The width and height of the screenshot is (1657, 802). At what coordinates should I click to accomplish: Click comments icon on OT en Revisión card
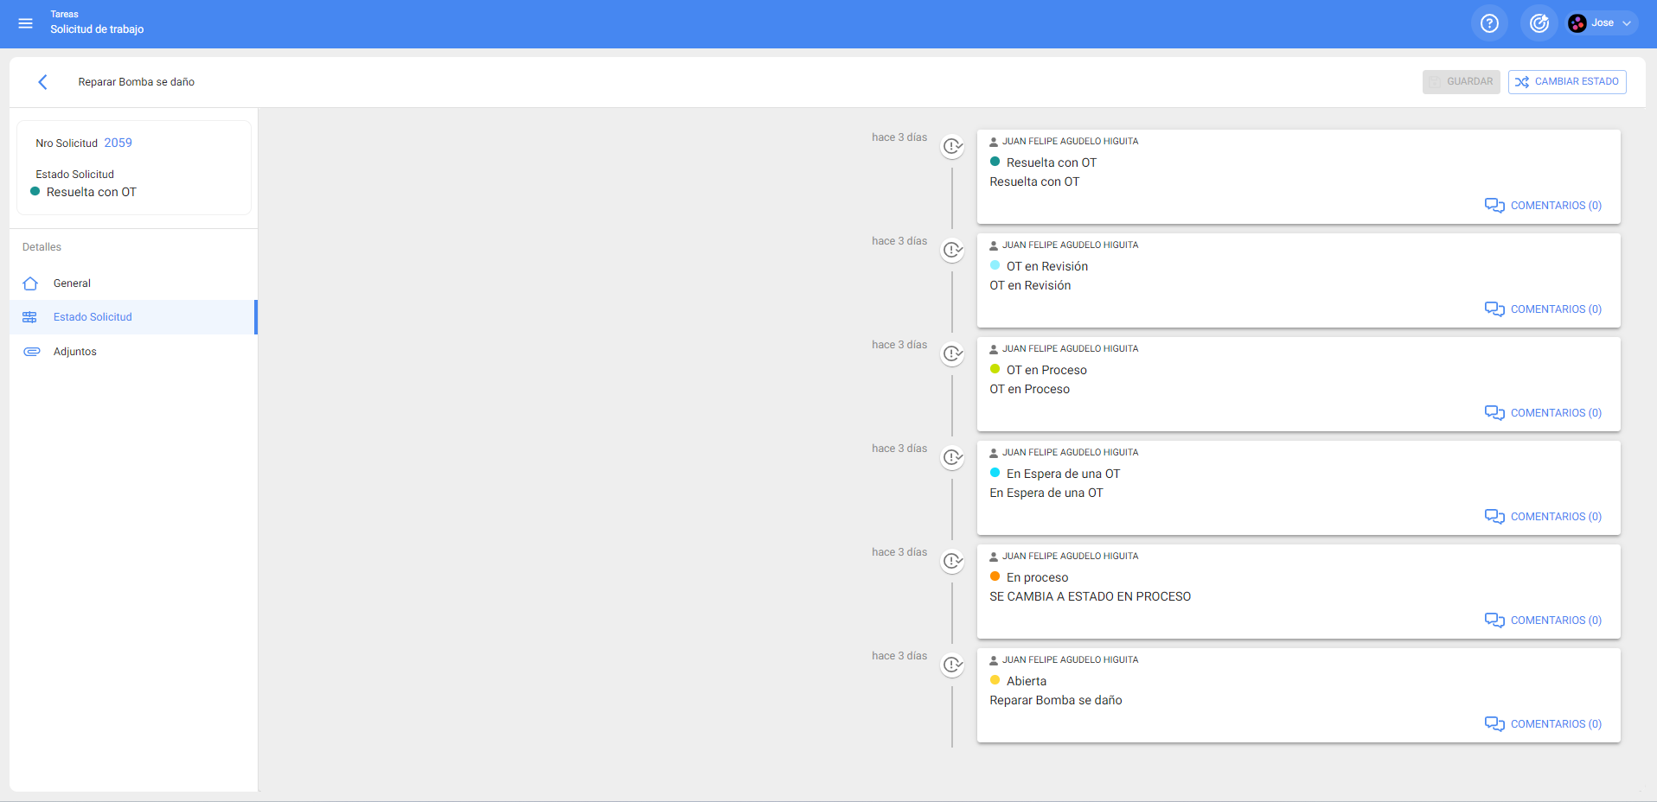tap(1494, 309)
